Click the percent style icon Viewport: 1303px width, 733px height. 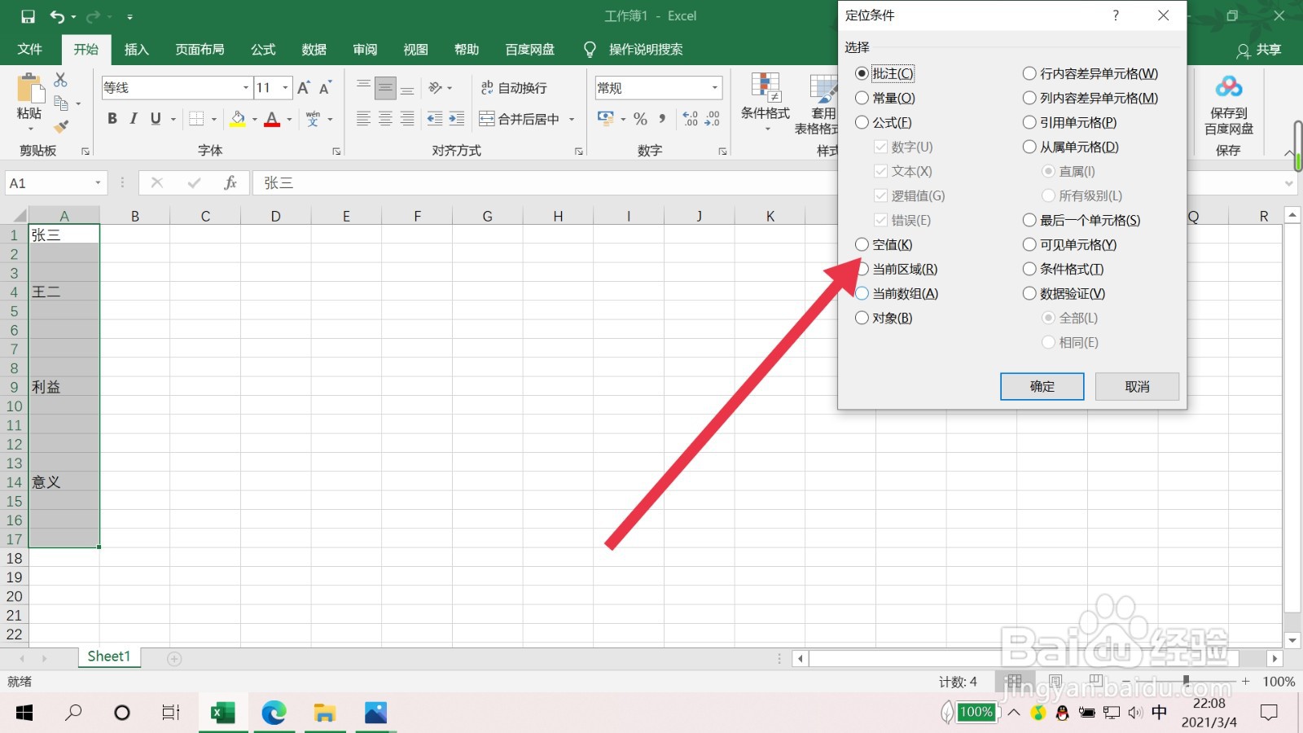(x=641, y=119)
